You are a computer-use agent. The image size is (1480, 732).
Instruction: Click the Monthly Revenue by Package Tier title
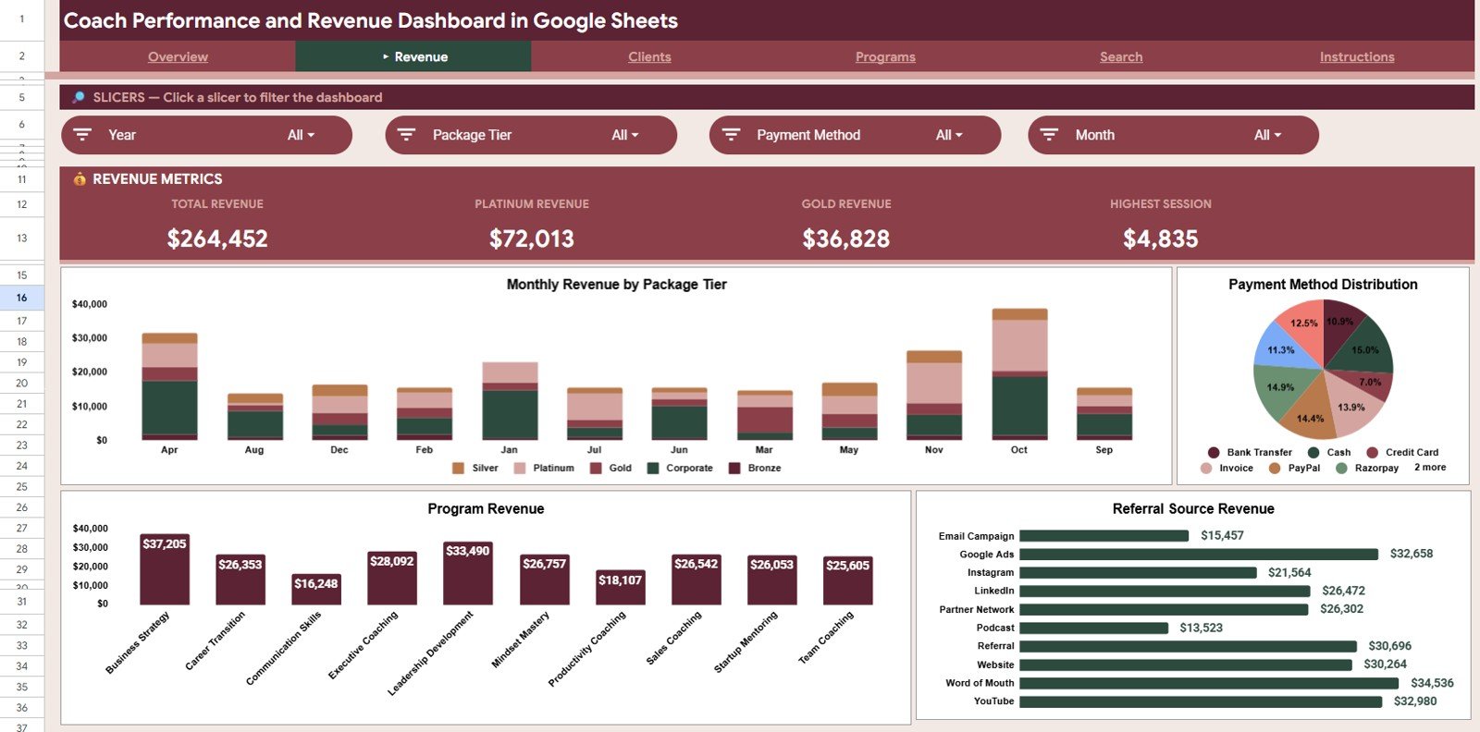617,285
